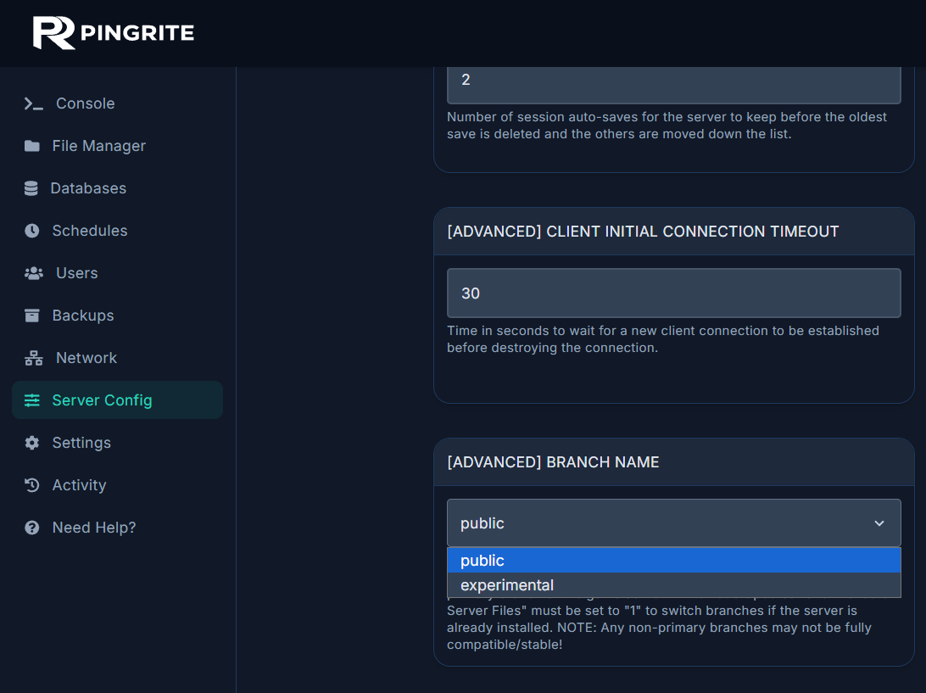Viewport: 926px width, 693px height.
Task: Open the File Manager folder icon
Action: pos(32,145)
